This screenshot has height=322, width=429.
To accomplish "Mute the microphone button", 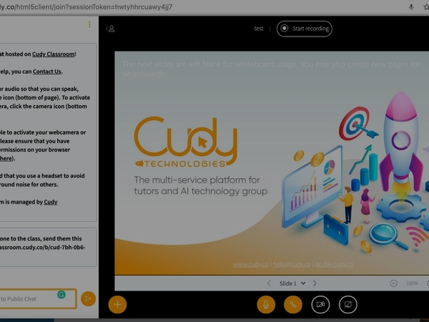I will 266,305.
